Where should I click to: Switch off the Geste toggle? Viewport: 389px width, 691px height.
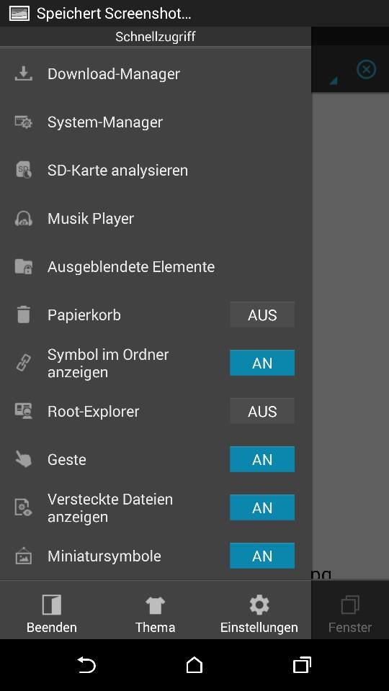[x=262, y=459]
